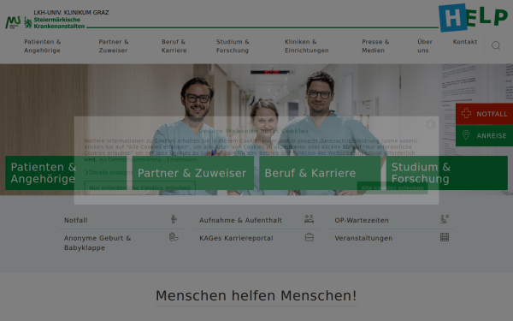The image size is (513, 321).
Task: Select the Patienten & Angehörige green tile
Action: (66, 173)
